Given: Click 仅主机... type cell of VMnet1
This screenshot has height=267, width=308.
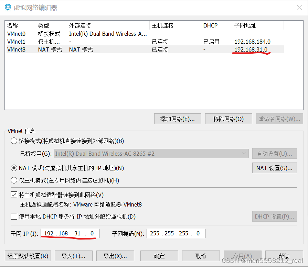Looking at the screenshot, I should click(49, 42).
